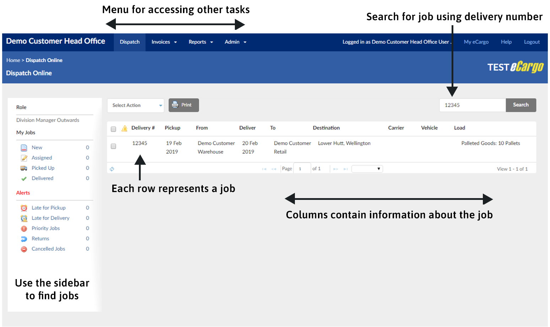Expand the Admin menu
The image size is (550, 327).
236,42
